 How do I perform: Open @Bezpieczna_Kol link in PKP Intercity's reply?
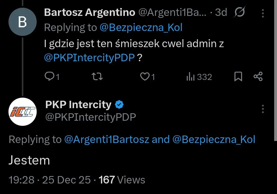pyautogui.click(x=214, y=139)
